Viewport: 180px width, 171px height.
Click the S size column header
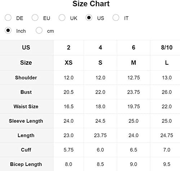click(100, 63)
